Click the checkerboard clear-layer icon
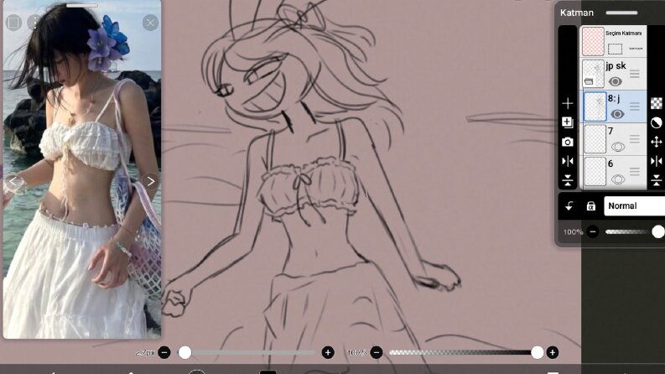 coord(657,103)
